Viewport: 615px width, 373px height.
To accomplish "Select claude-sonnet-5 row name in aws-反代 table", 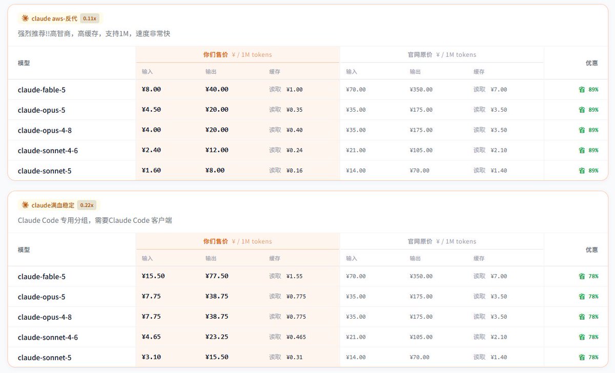I will coord(45,171).
